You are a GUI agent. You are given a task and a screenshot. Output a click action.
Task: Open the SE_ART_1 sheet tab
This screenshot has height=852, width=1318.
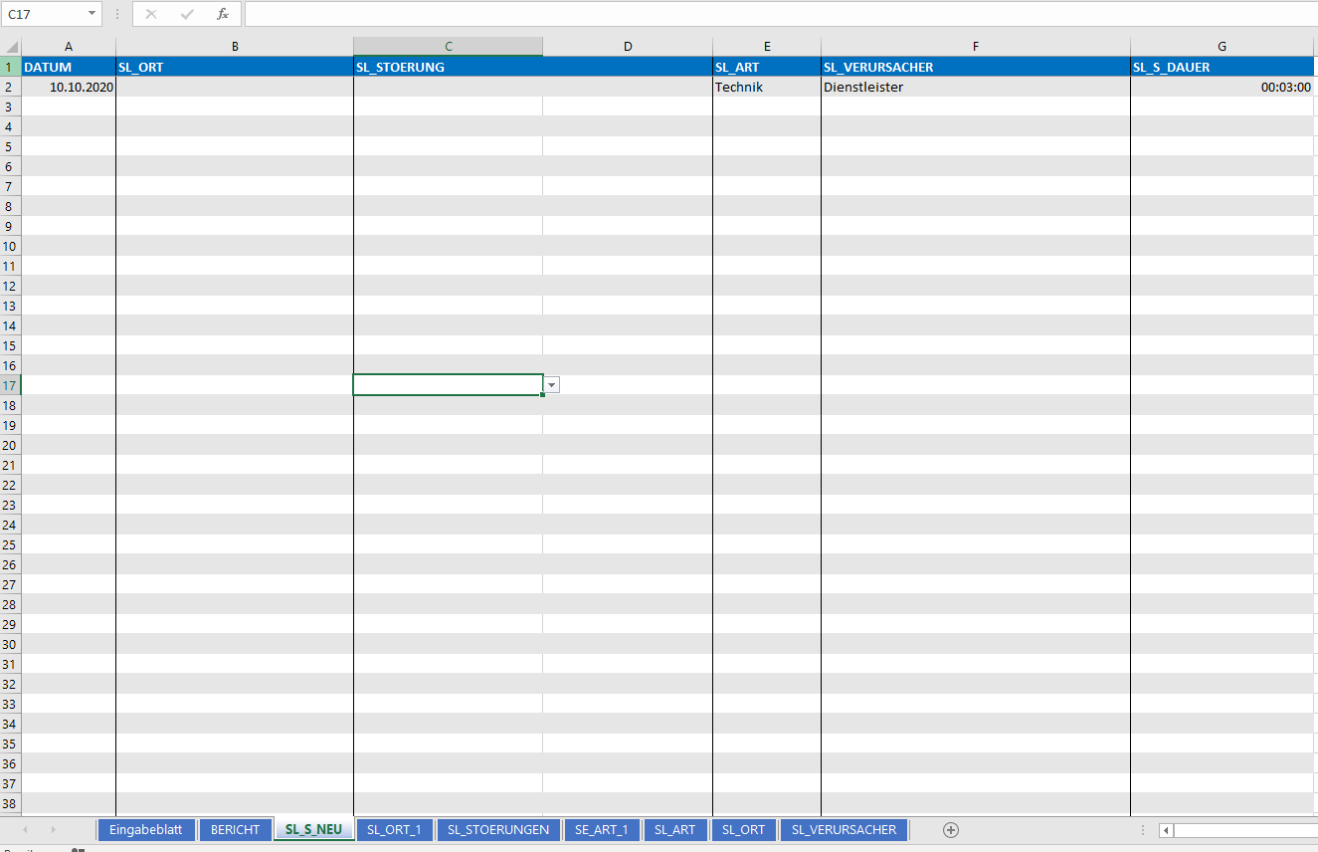[x=602, y=830]
